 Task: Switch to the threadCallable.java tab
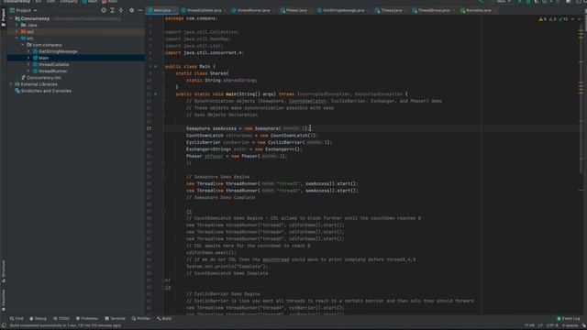click(204, 10)
